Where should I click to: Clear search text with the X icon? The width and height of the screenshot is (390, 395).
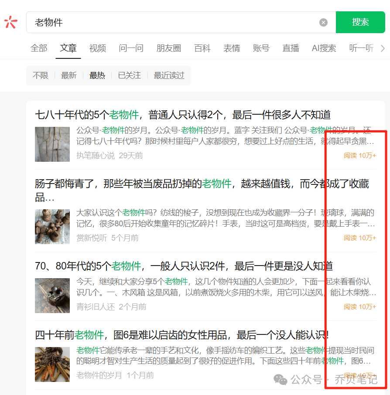pos(323,22)
